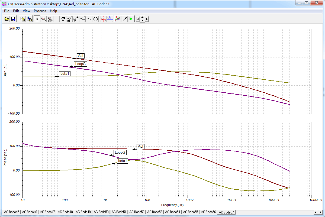Screen dimensions: 325x217
Task: Click the 100MEG frequency axis label
Action: click(316, 200)
